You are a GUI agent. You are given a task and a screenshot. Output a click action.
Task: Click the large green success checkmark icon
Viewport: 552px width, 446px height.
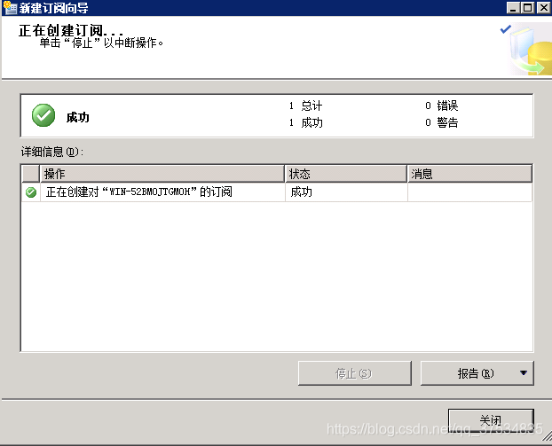43,115
